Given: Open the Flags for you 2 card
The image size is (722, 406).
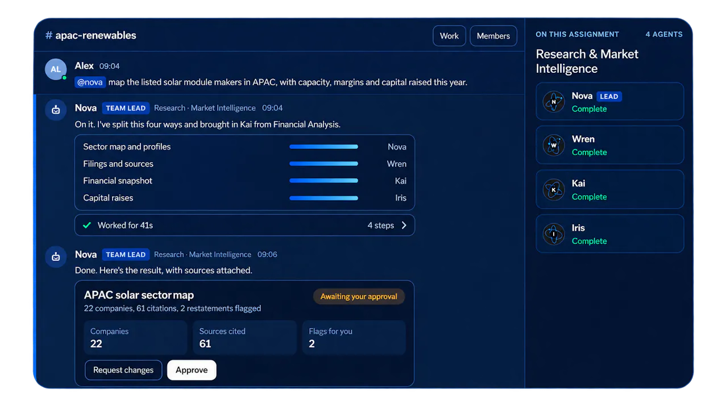Looking at the screenshot, I should [x=354, y=338].
